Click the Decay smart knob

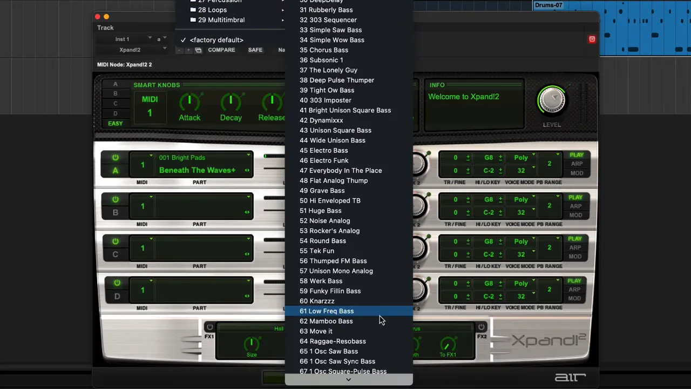(x=231, y=102)
